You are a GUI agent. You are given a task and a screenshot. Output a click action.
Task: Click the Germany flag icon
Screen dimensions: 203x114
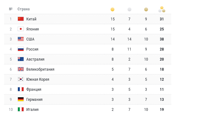click(21, 99)
